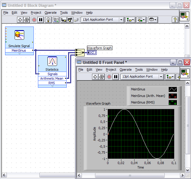Open Align Objects dropdown in Block Diagram
Screen dimensions: 191x179
(131, 20)
